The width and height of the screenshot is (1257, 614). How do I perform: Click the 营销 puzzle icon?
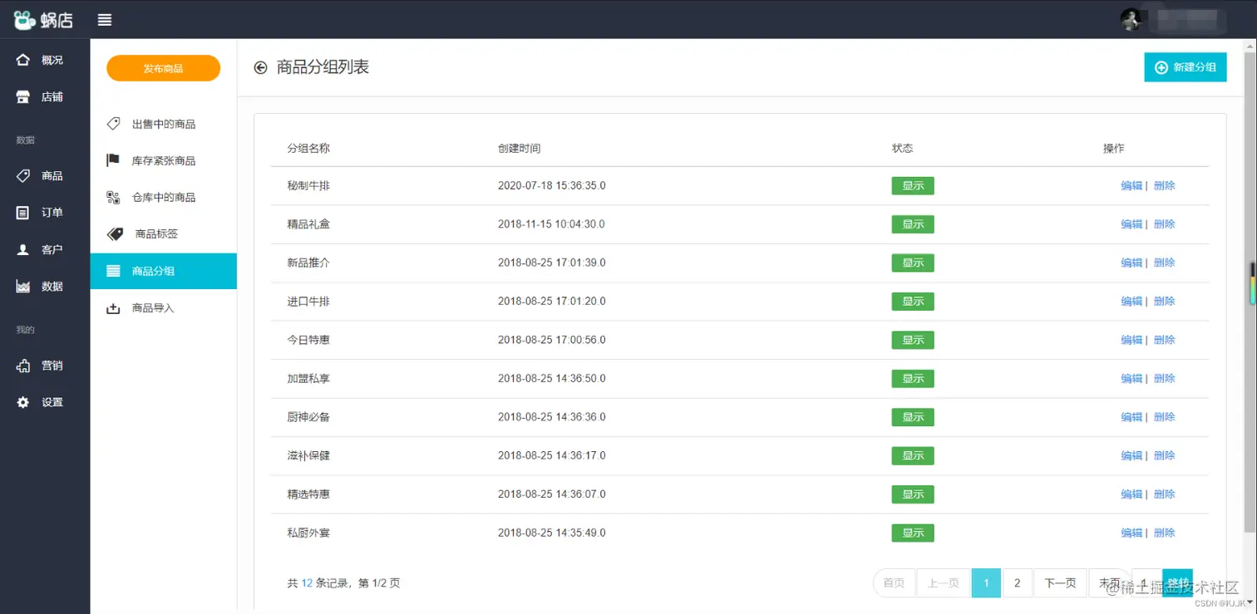(23, 366)
